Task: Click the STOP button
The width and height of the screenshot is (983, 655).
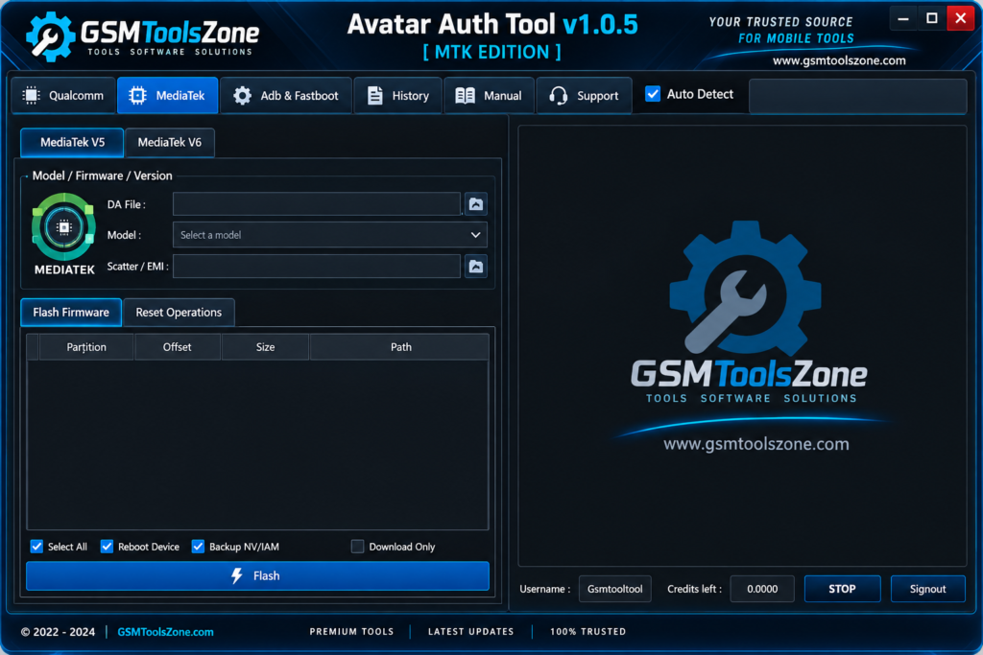Action: click(842, 589)
